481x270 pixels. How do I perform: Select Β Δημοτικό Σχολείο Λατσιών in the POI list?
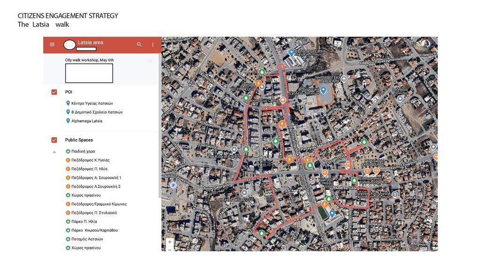pos(97,112)
